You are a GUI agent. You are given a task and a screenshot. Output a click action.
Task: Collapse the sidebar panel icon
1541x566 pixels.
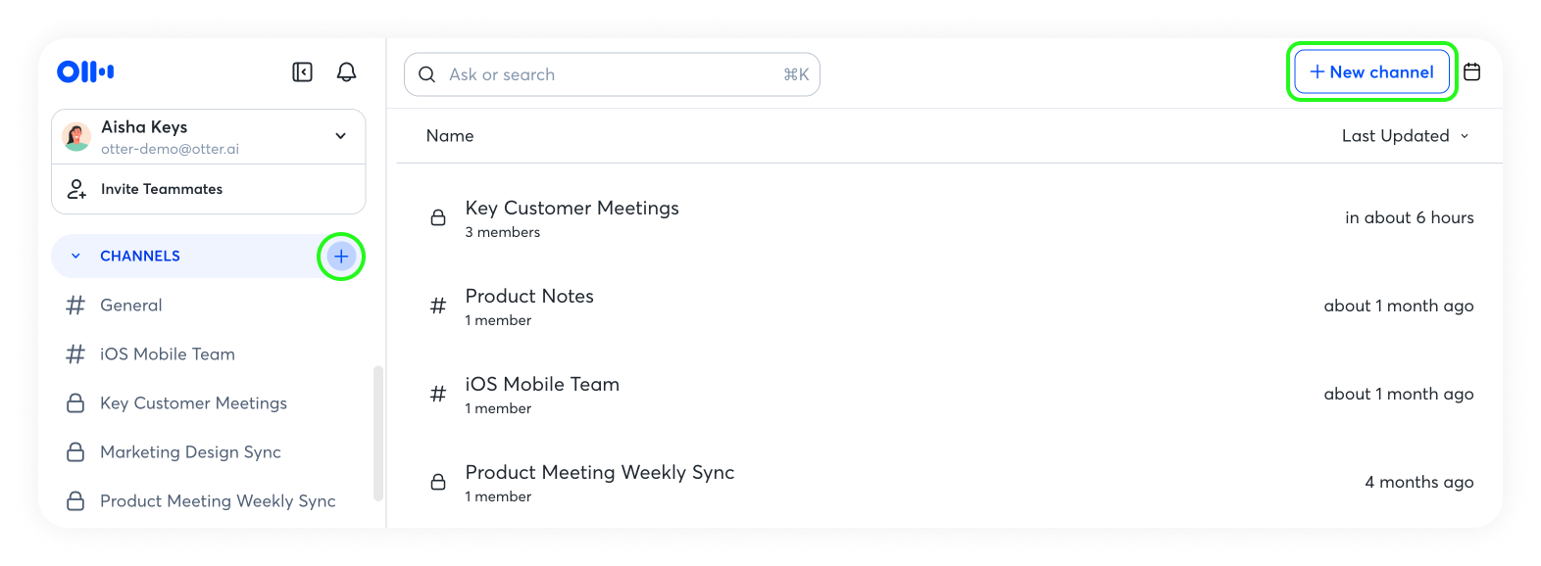pyautogui.click(x=302, y=72)
